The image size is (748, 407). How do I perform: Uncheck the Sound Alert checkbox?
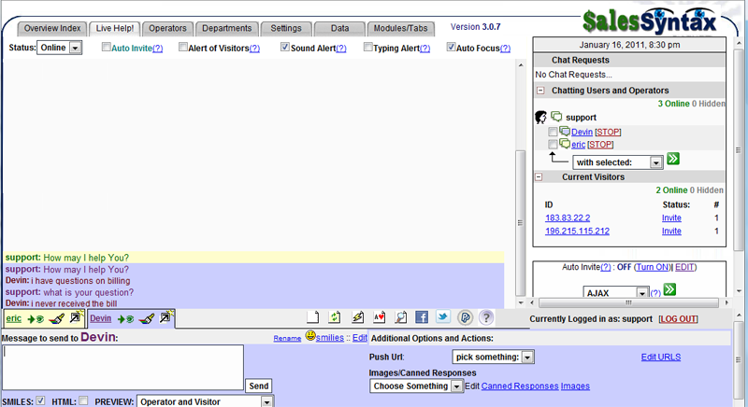[285, 47]
